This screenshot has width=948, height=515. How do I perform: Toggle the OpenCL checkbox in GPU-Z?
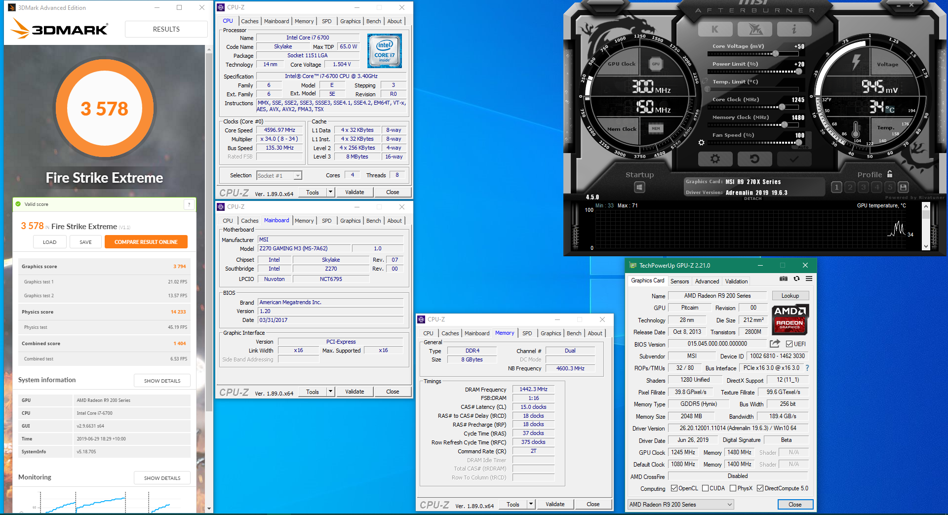pos(674,488)
